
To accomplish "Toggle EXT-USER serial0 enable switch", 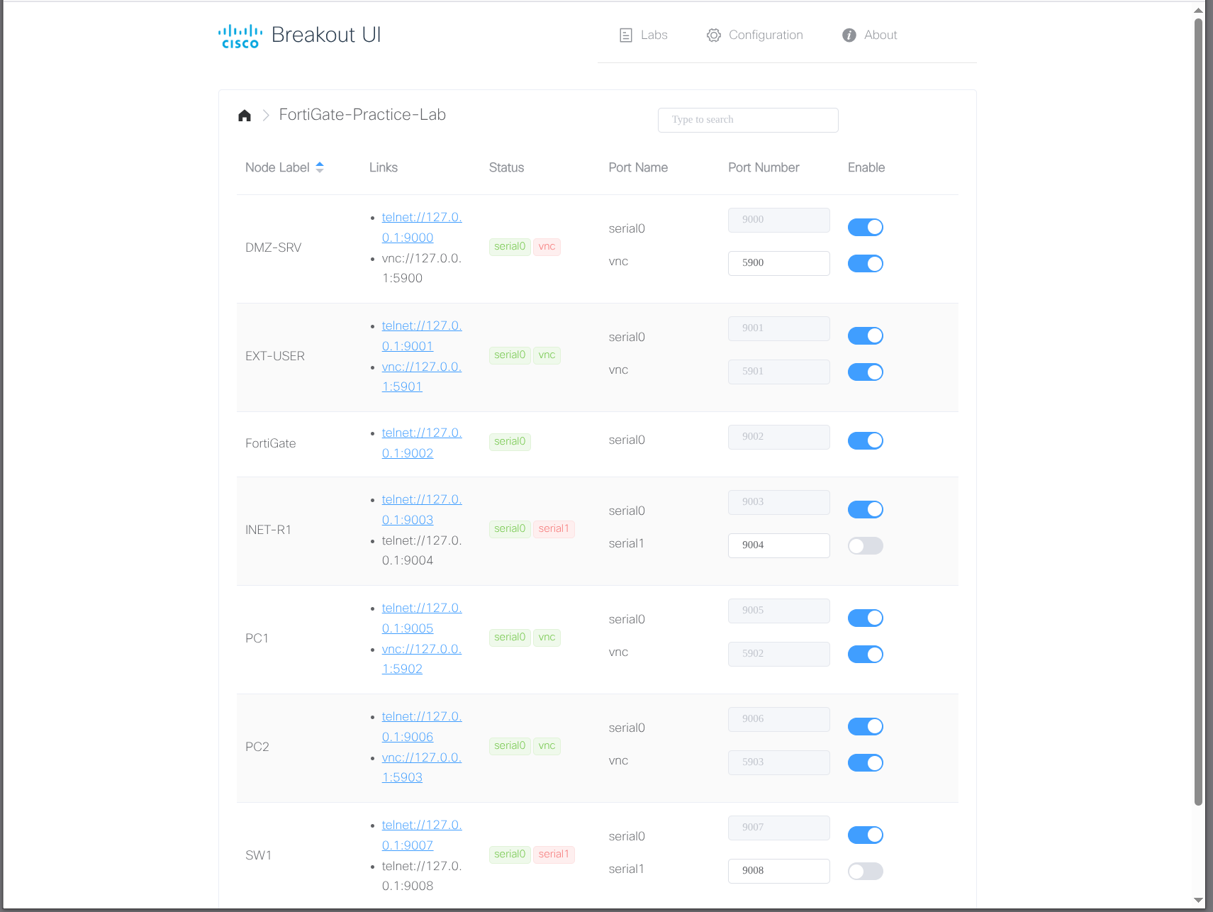I will [866, 335].
